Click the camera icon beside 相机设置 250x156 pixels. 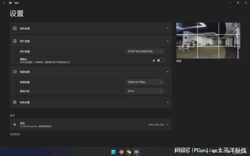pos(15,28)
